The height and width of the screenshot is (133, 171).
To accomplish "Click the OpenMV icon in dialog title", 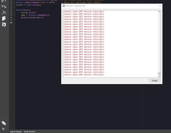I will 64,6.
